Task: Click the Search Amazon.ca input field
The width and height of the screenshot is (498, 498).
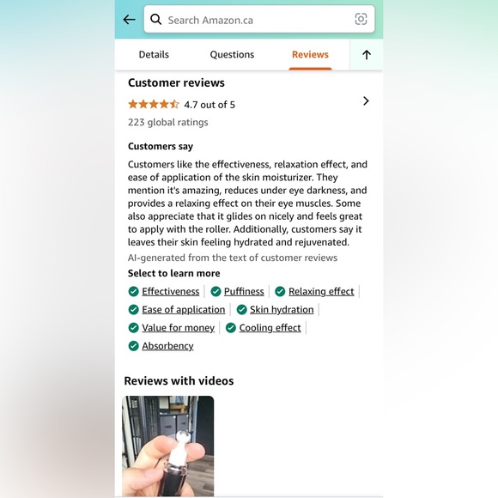Action: pos(259,19)
